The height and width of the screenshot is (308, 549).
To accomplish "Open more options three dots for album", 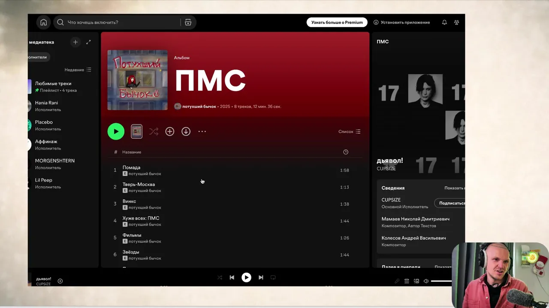I will click(202, 131).
